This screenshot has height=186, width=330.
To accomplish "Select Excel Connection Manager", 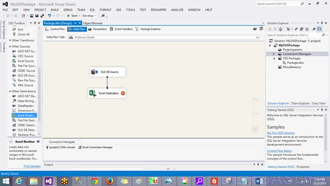I will click(95, 147).
